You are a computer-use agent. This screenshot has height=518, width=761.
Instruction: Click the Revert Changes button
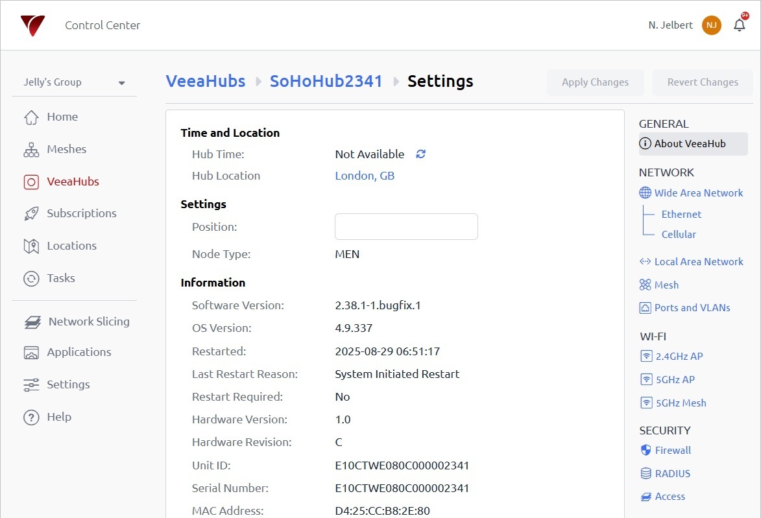(x=702, y=82)
